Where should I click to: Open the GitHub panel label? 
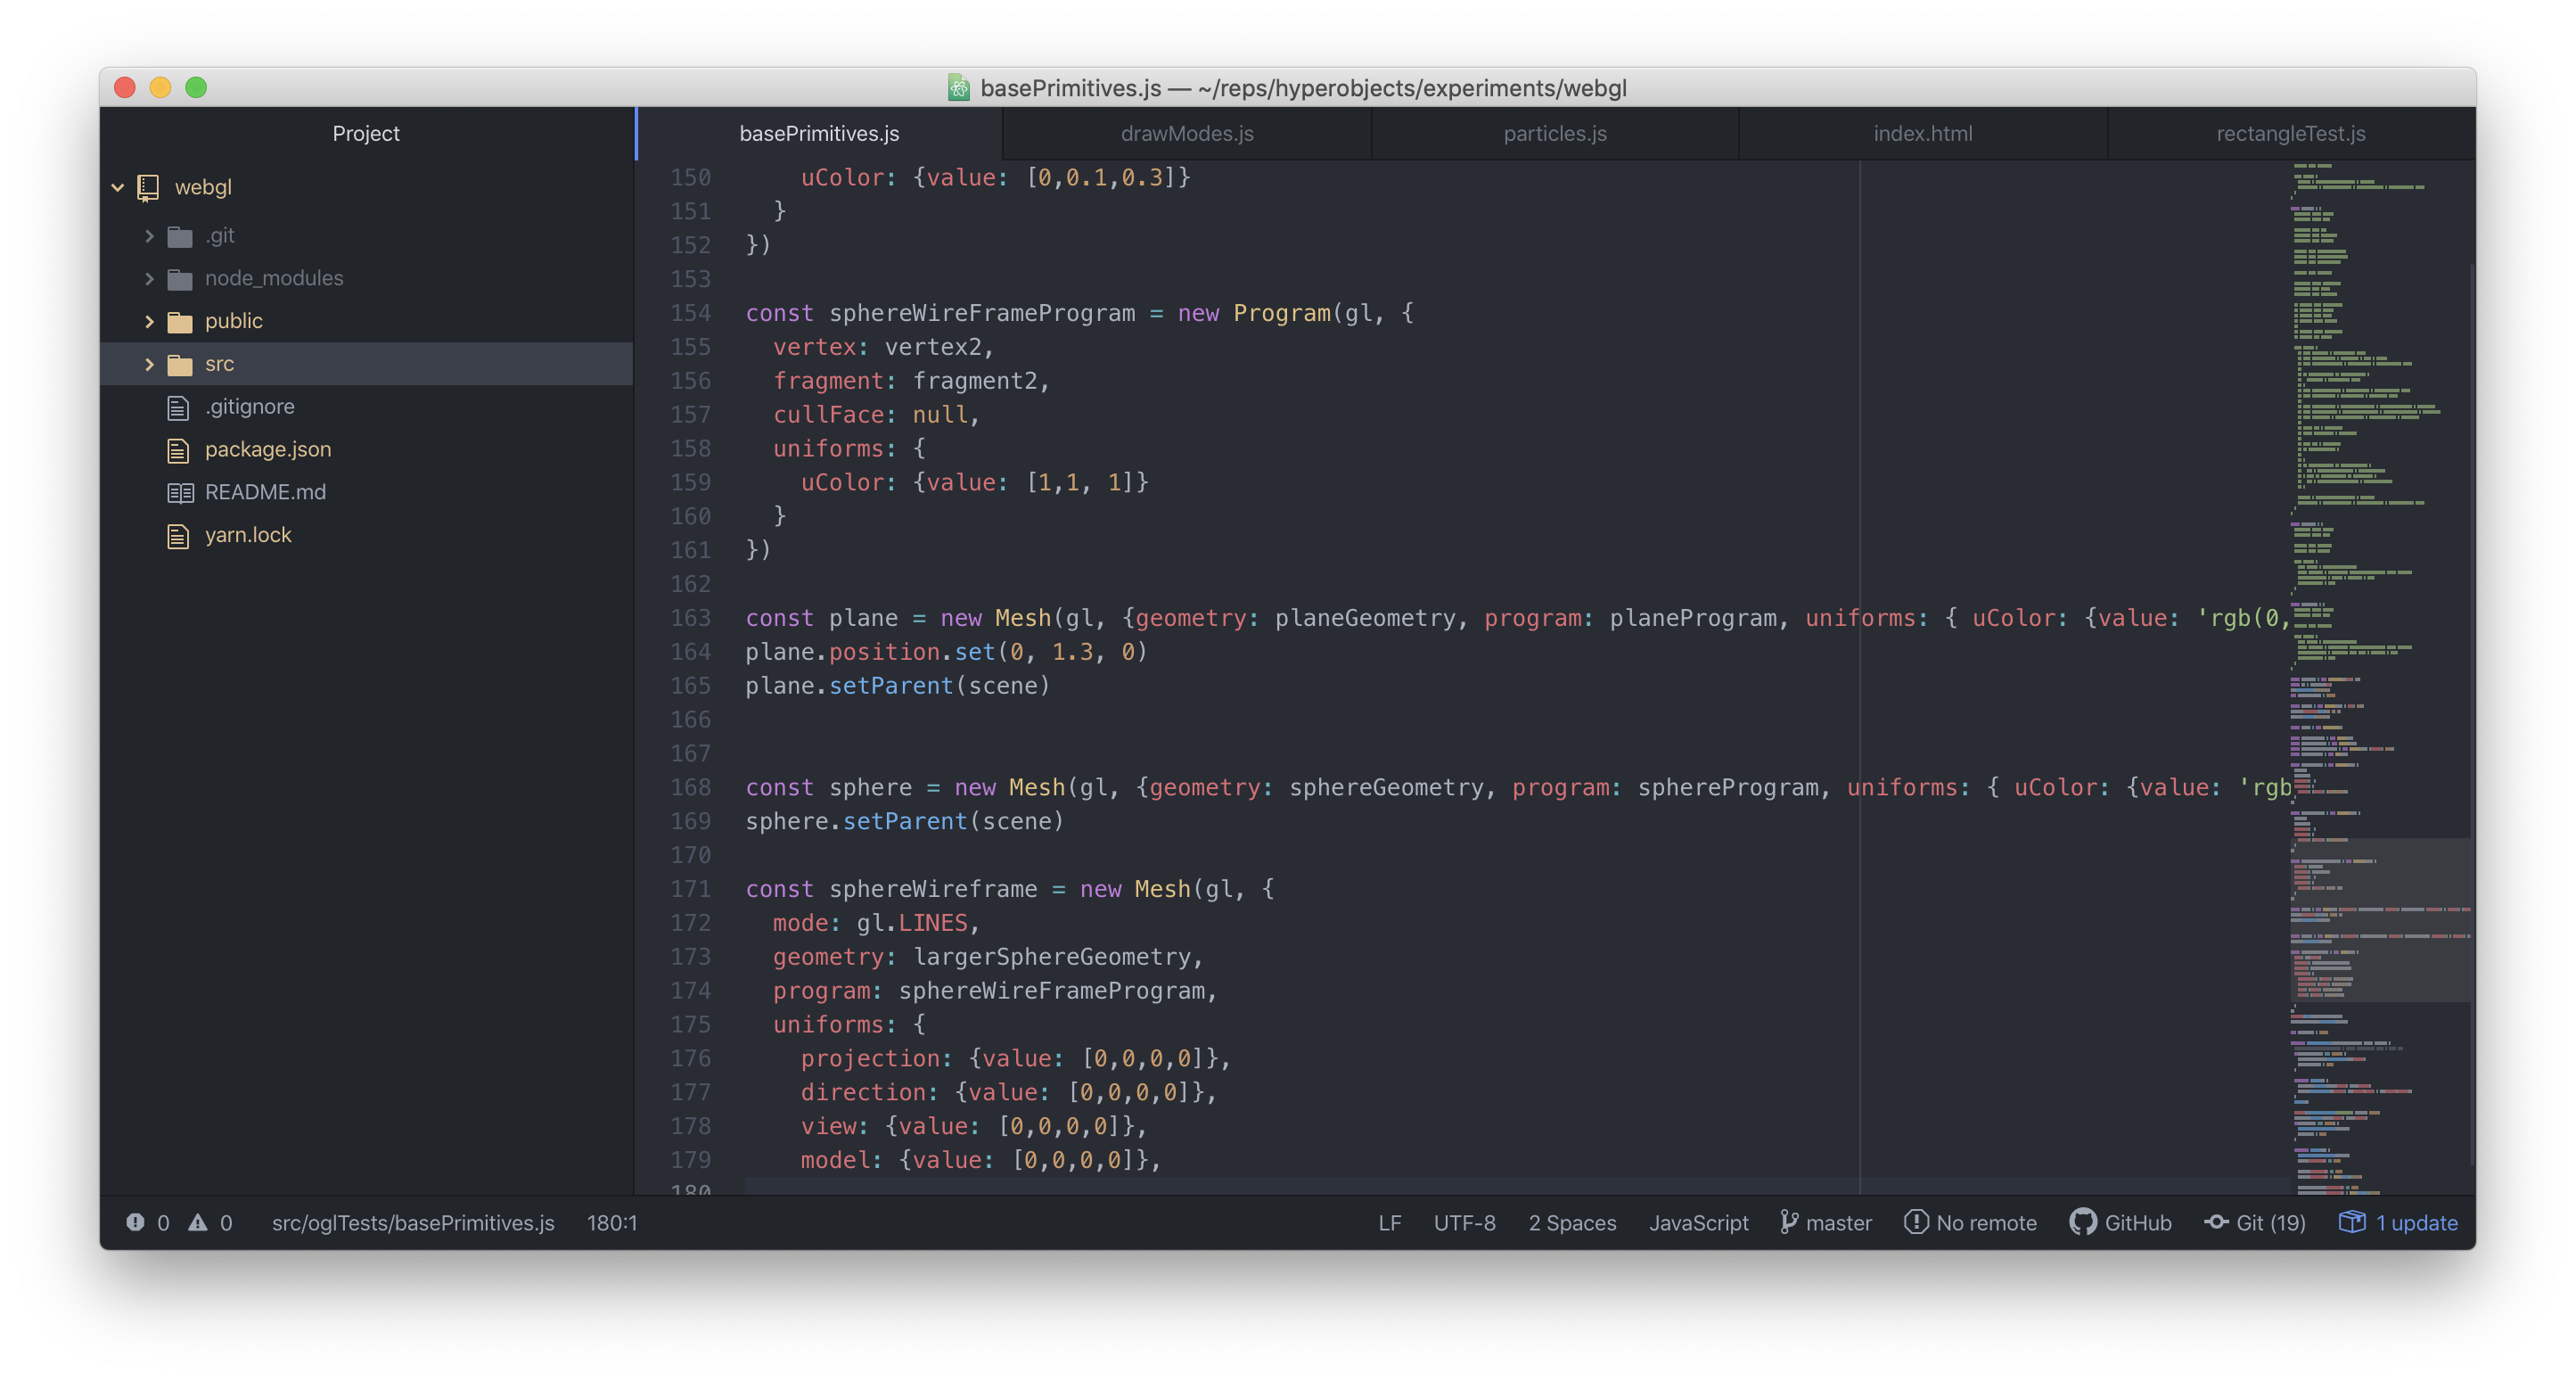pos(2138,1222)
